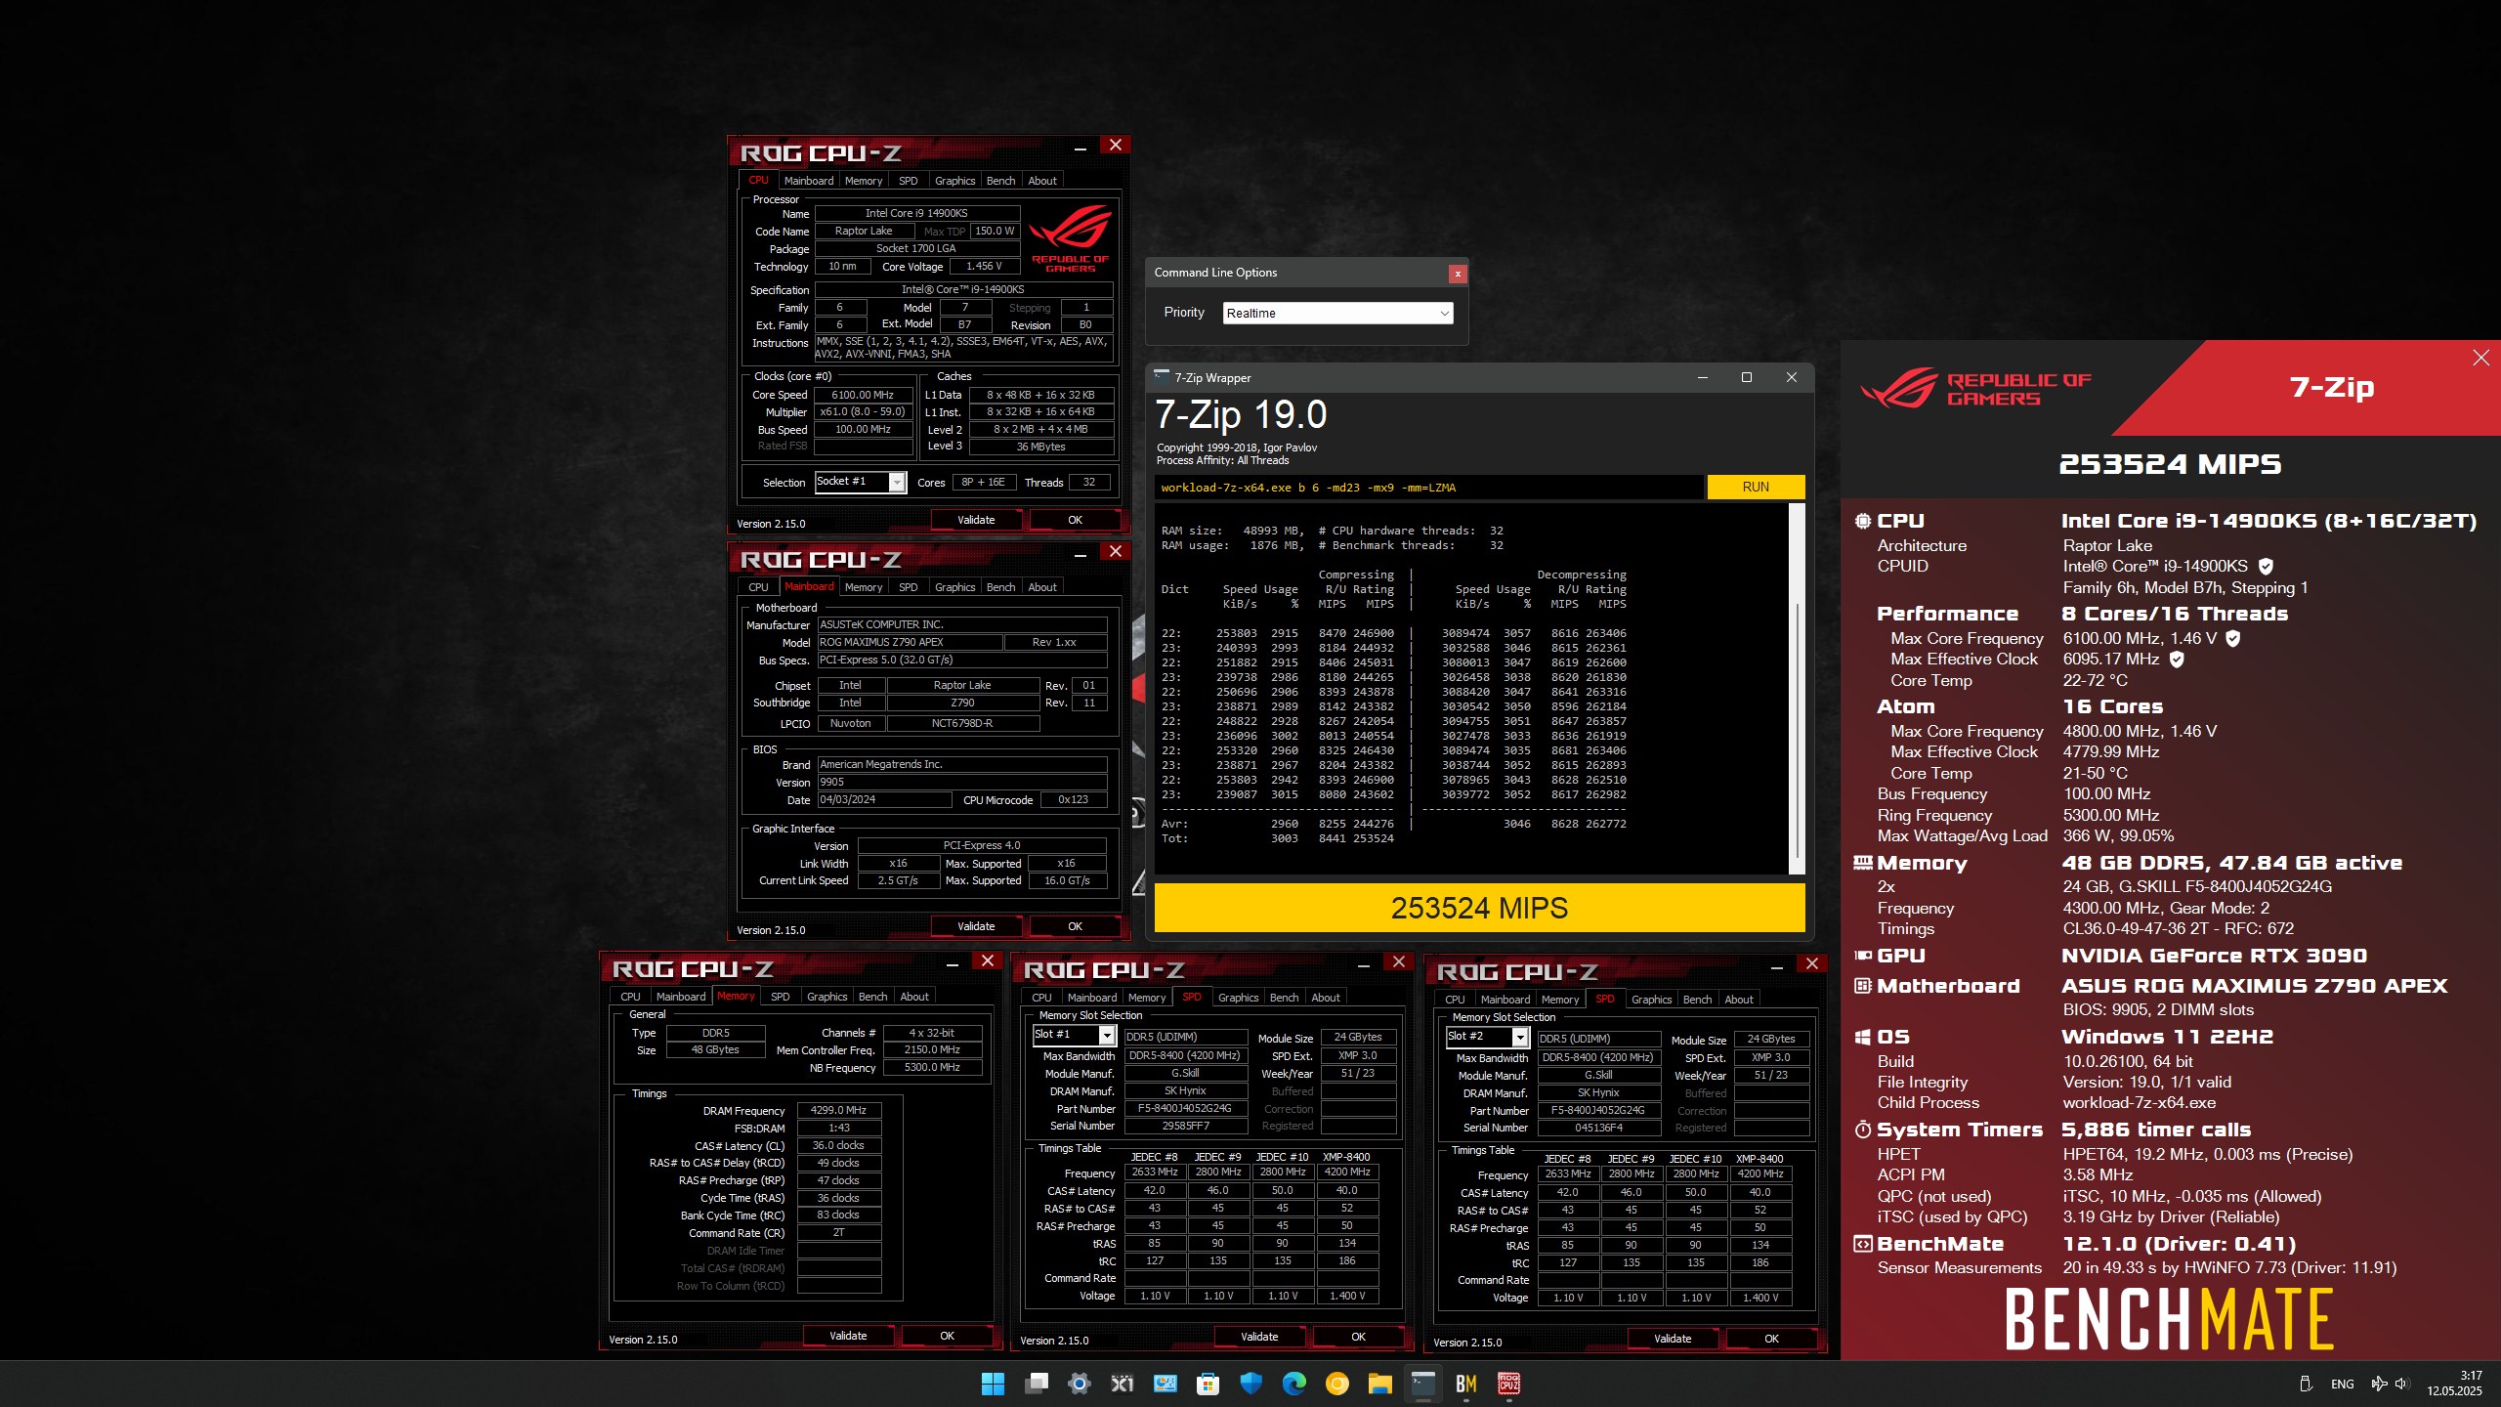The width and height of the screenshot is (2501, 1407).
Task: Open the Bench tab in the top CPU-Z window
Action: 1000,181
